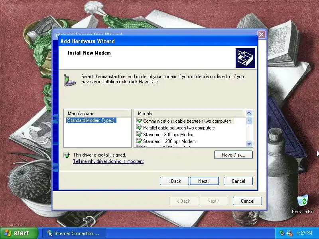Image resolution: width=319 pixels, height=239 pixels.
Task: Cancel the Add Hardware Wizard
Action: tap(238, 181)
